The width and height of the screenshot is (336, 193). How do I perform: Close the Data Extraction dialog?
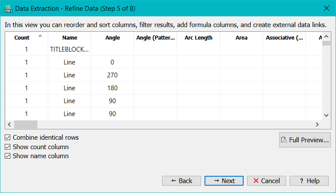325,8
